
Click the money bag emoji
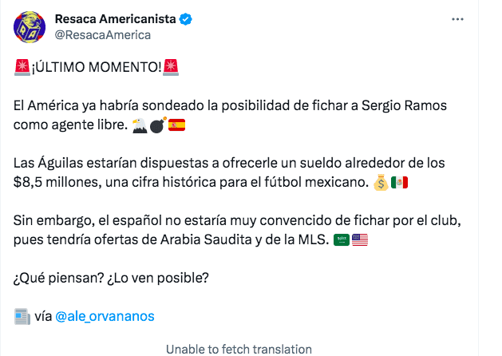[x=380, y=184]
